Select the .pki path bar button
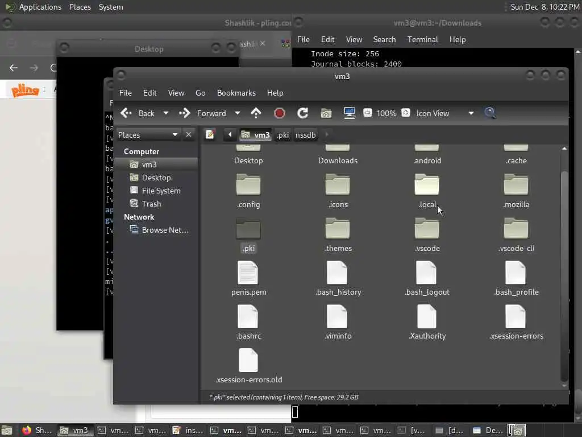This screenshot has width=582, height=437. point(283,135)
